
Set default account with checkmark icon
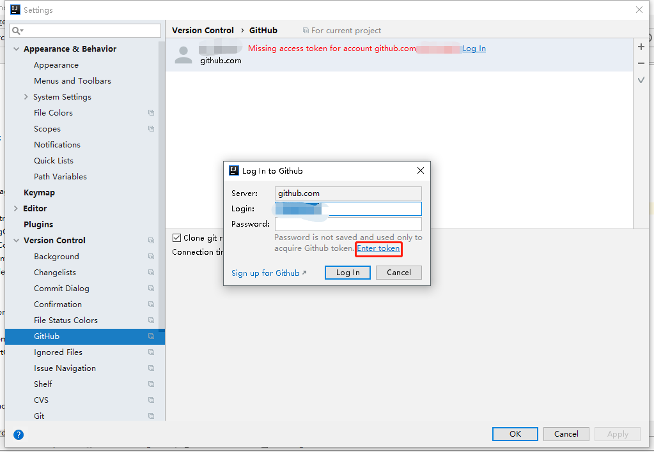tap(641, 80)
